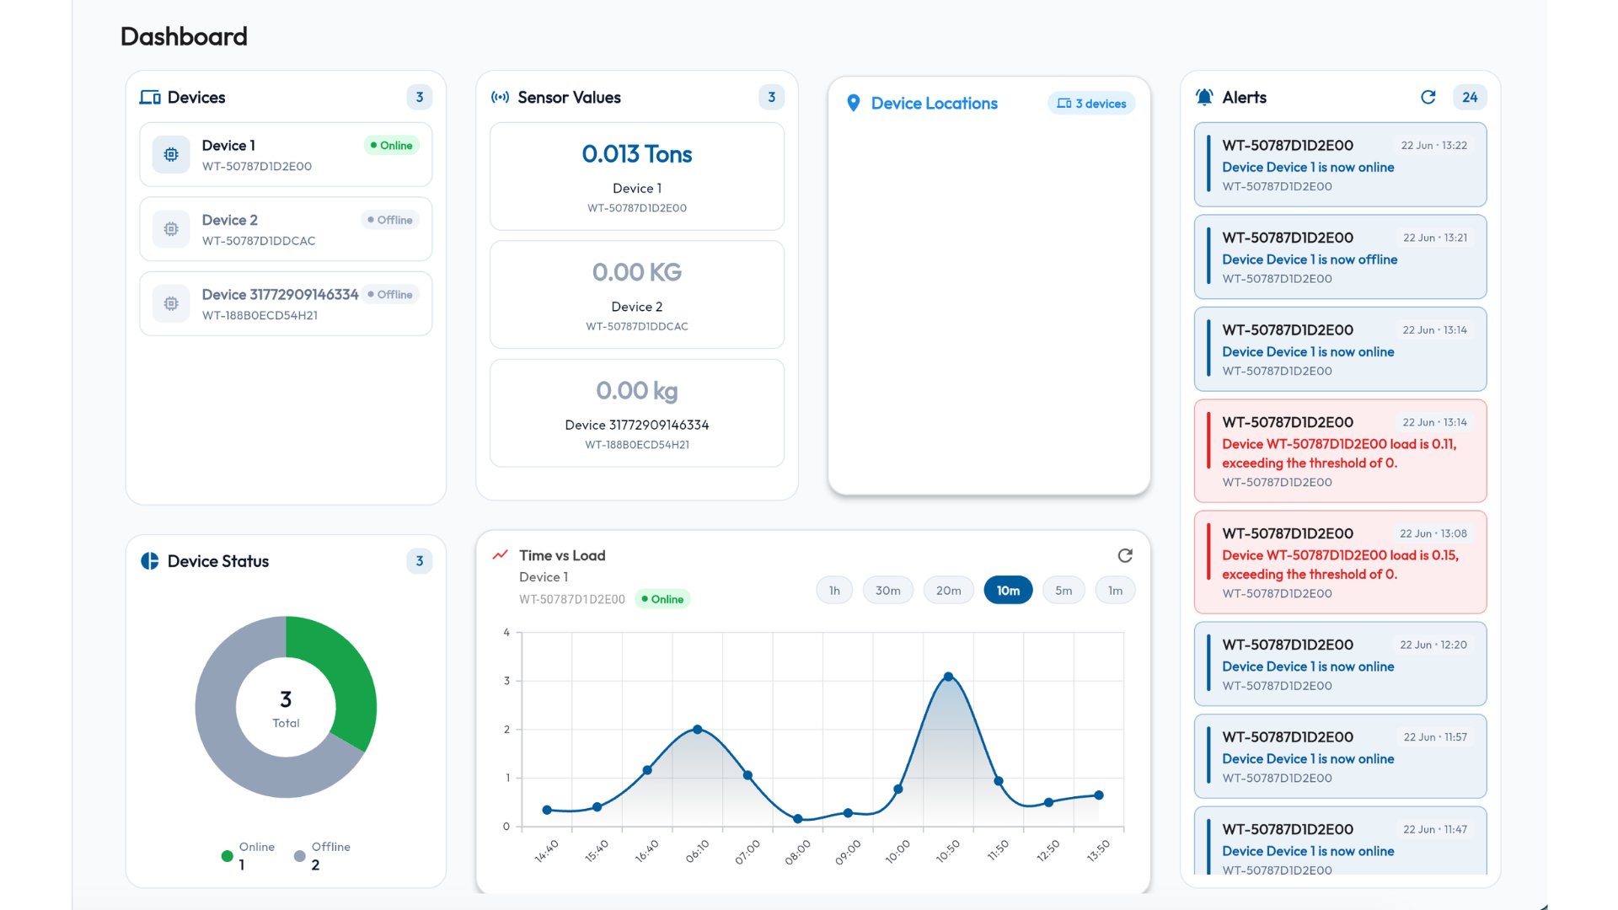Open the 13:14 Device 1 online alert

(x=1341, y=350)
